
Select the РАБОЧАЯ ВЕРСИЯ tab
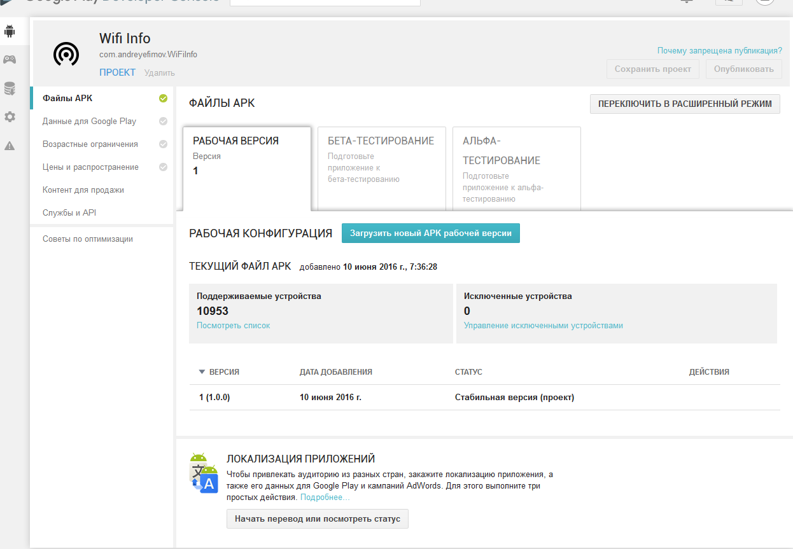[247, 169]
